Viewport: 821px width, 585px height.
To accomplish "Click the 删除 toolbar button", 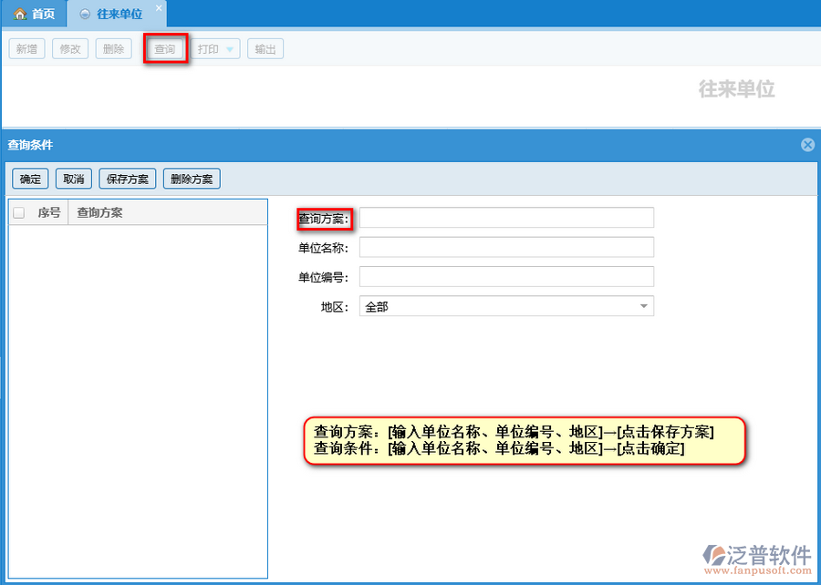I will 114,49.
